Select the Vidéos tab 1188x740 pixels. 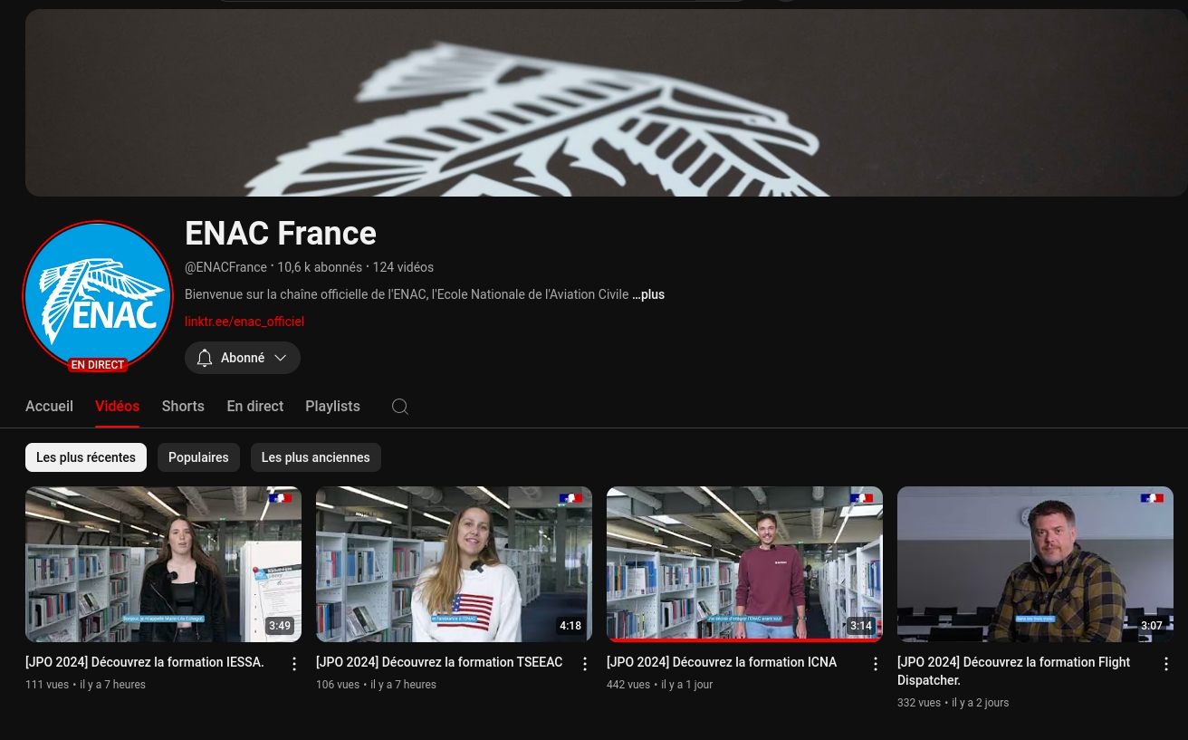(x=117, y=407)
